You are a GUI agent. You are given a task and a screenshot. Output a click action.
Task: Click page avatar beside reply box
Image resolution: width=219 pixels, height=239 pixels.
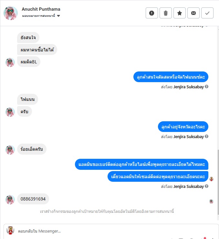click(10, 230)
